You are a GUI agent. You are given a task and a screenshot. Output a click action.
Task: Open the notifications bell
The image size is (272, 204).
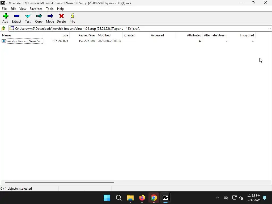265,198
